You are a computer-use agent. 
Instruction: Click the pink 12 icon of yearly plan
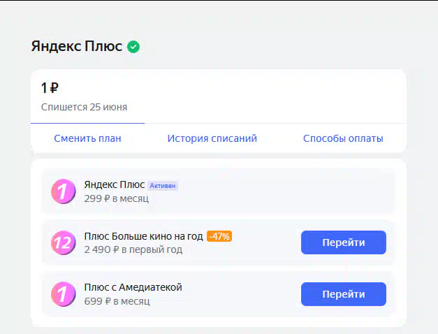pyautogui.click(x=64, y=242)
